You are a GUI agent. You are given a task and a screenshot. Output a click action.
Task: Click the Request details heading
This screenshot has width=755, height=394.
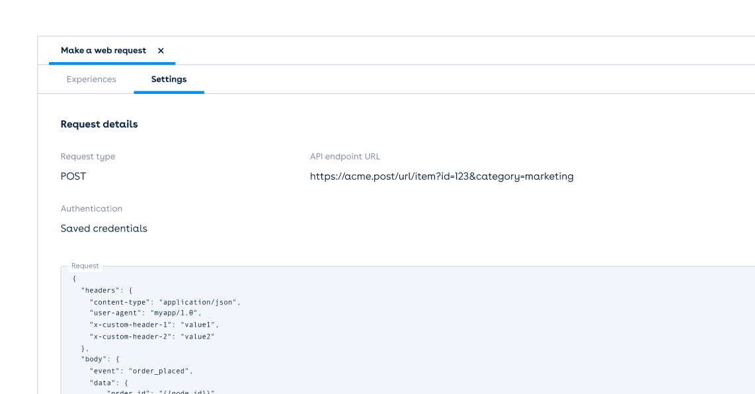tap(99, 124)
